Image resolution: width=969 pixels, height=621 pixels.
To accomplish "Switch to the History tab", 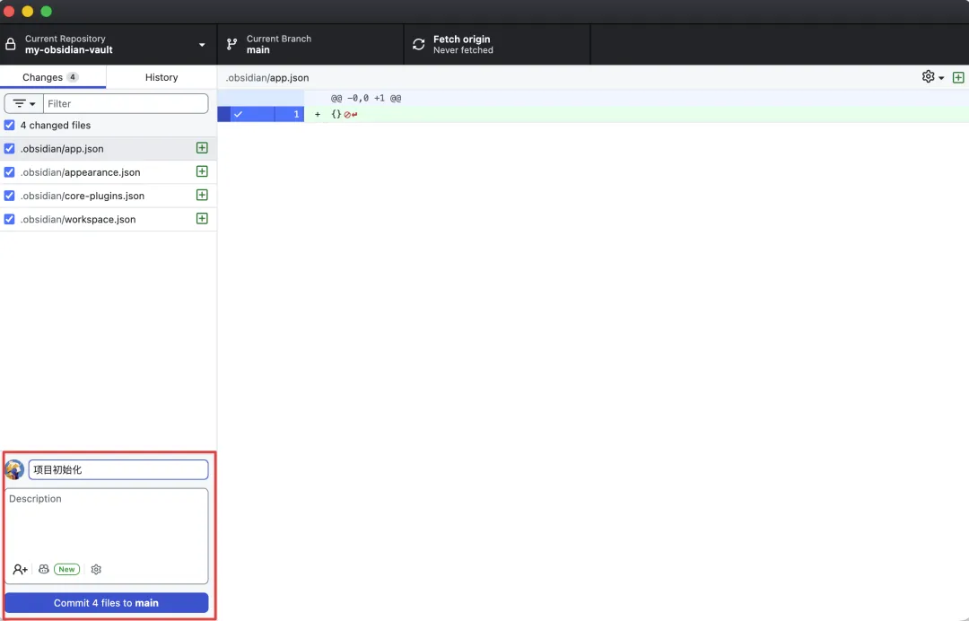I will click(x=161, y=77).
